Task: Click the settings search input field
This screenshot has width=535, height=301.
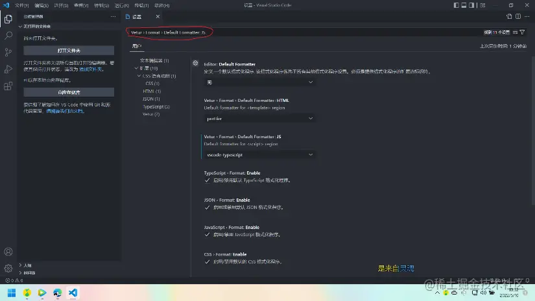Action: click(x=303, y=32)
